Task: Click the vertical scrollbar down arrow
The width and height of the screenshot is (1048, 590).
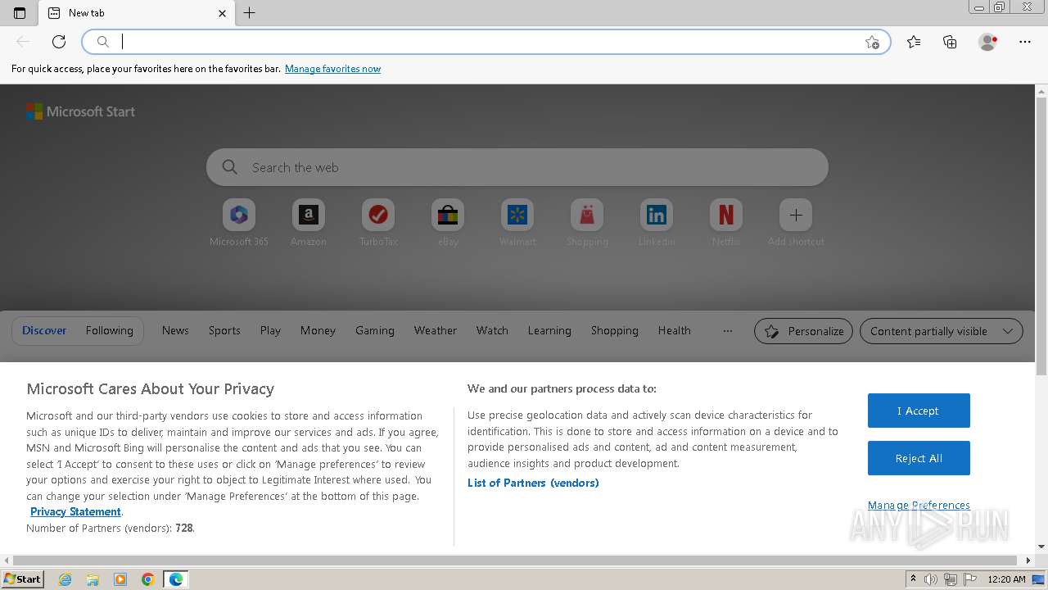Action: [x=1041, y=547]
